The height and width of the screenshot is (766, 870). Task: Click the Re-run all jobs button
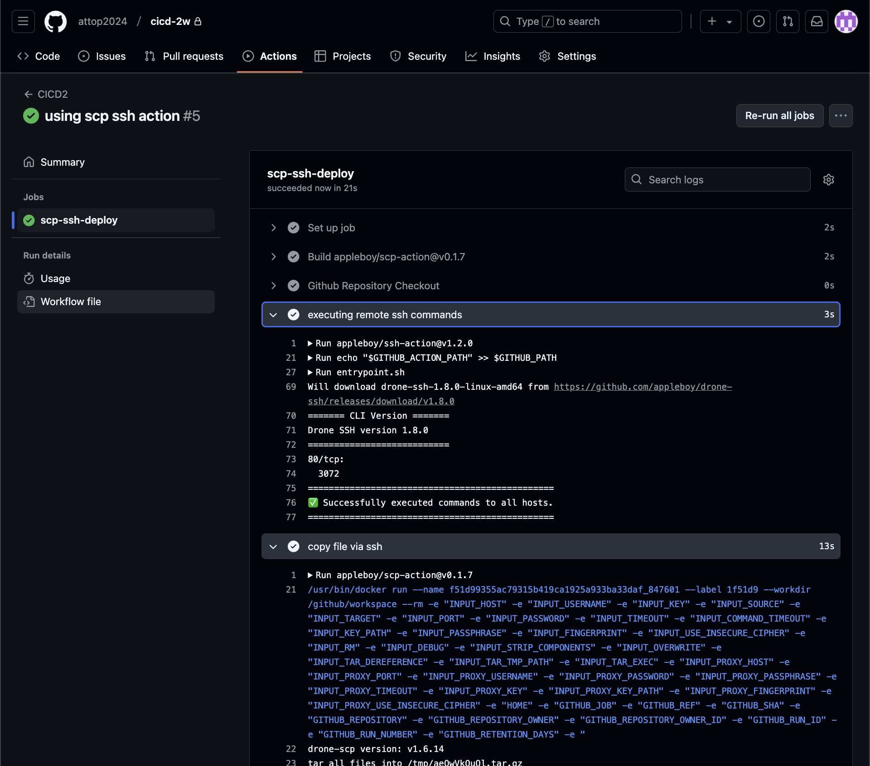click(x=779, y=116)
